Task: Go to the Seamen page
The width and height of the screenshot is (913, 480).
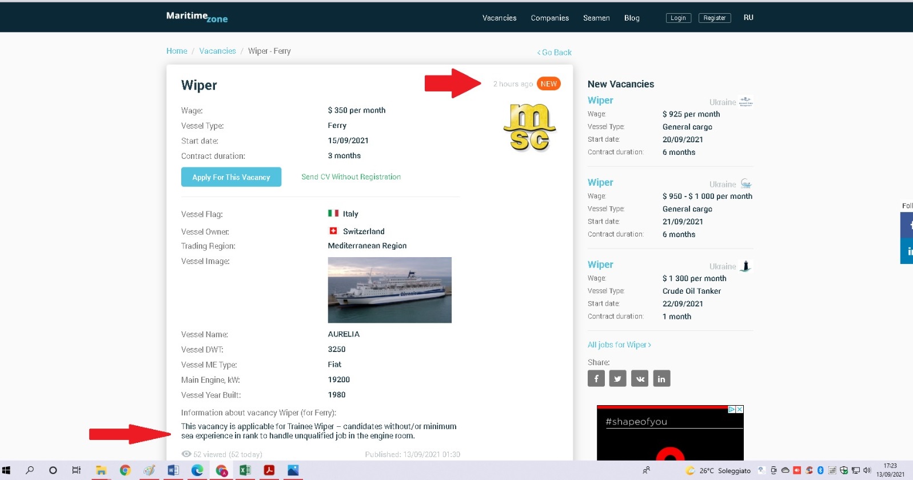Action: pos(596,18)
